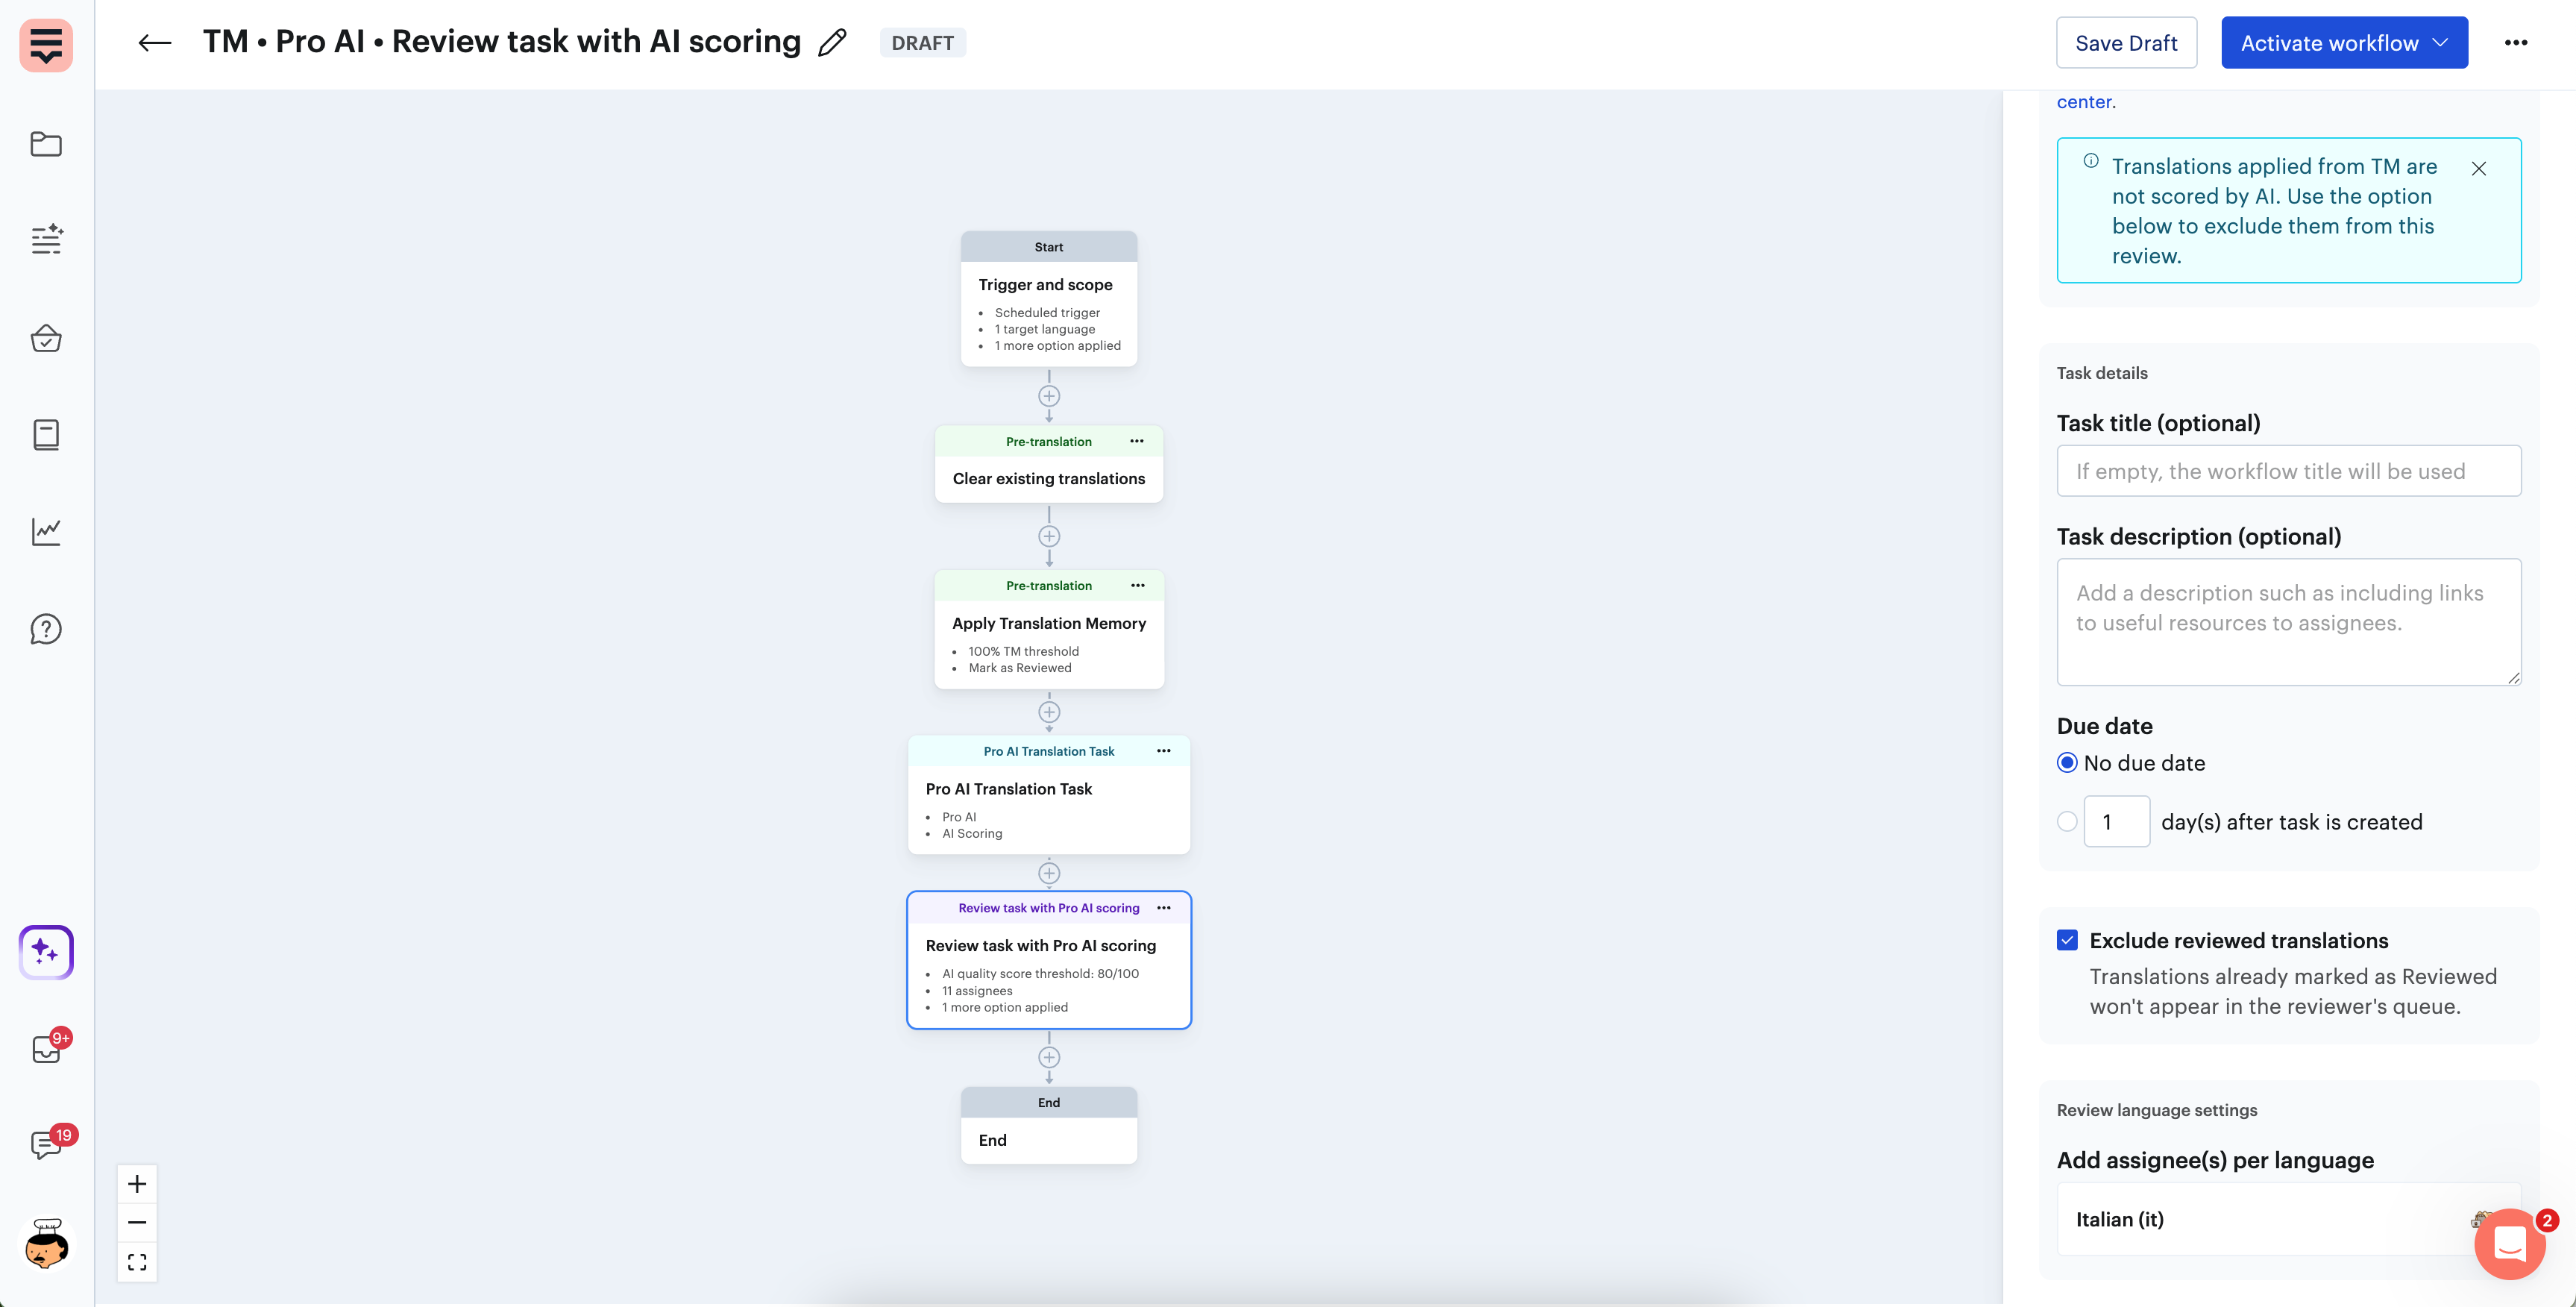Add step after Trigger and scope node
The width and height of the screenshot is (2576, 1307).
pyautogui.click(x=1049, y=396)
